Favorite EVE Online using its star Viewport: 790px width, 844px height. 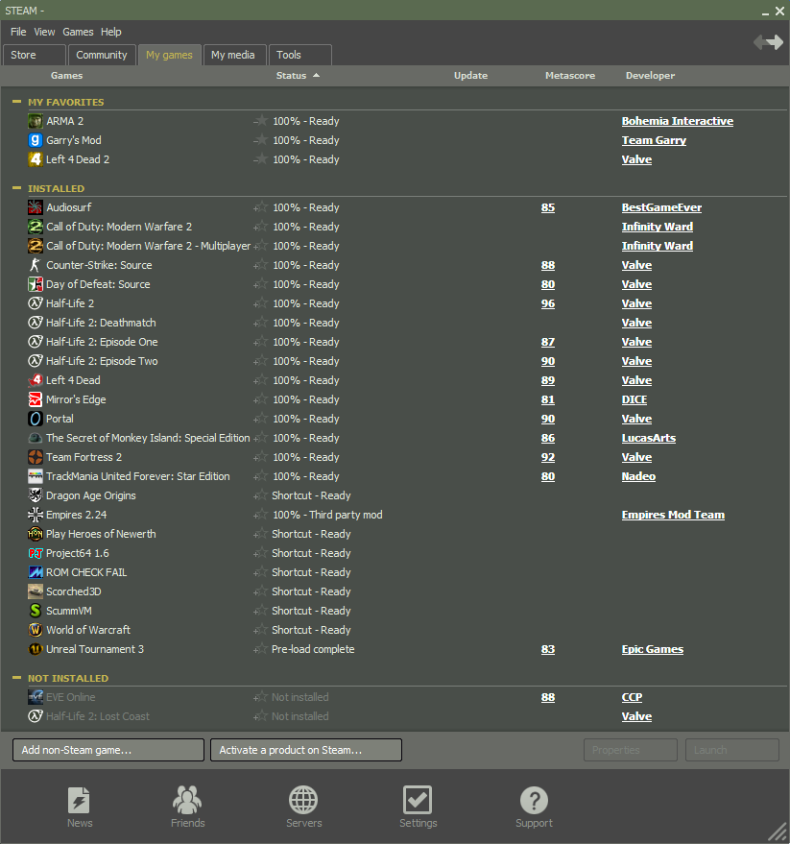click(x=260, y=697)
